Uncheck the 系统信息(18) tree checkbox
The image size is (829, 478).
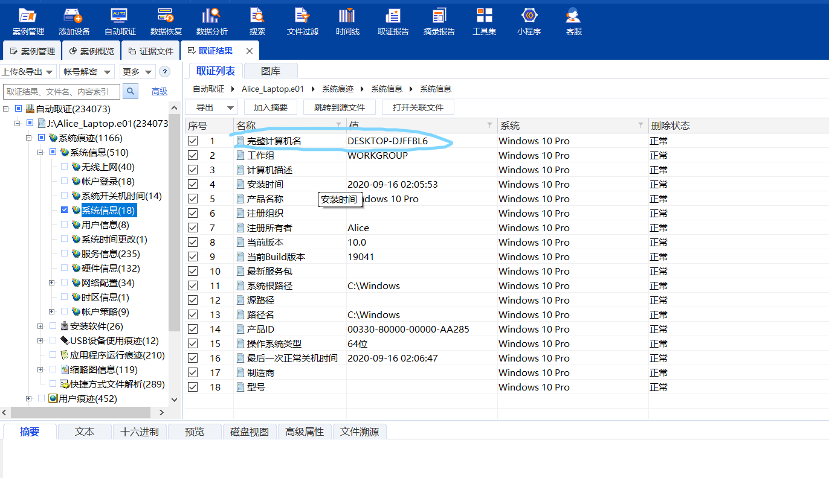tap(64, 211)
